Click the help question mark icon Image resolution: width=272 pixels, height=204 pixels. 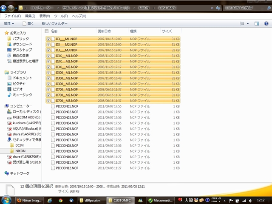267,23
